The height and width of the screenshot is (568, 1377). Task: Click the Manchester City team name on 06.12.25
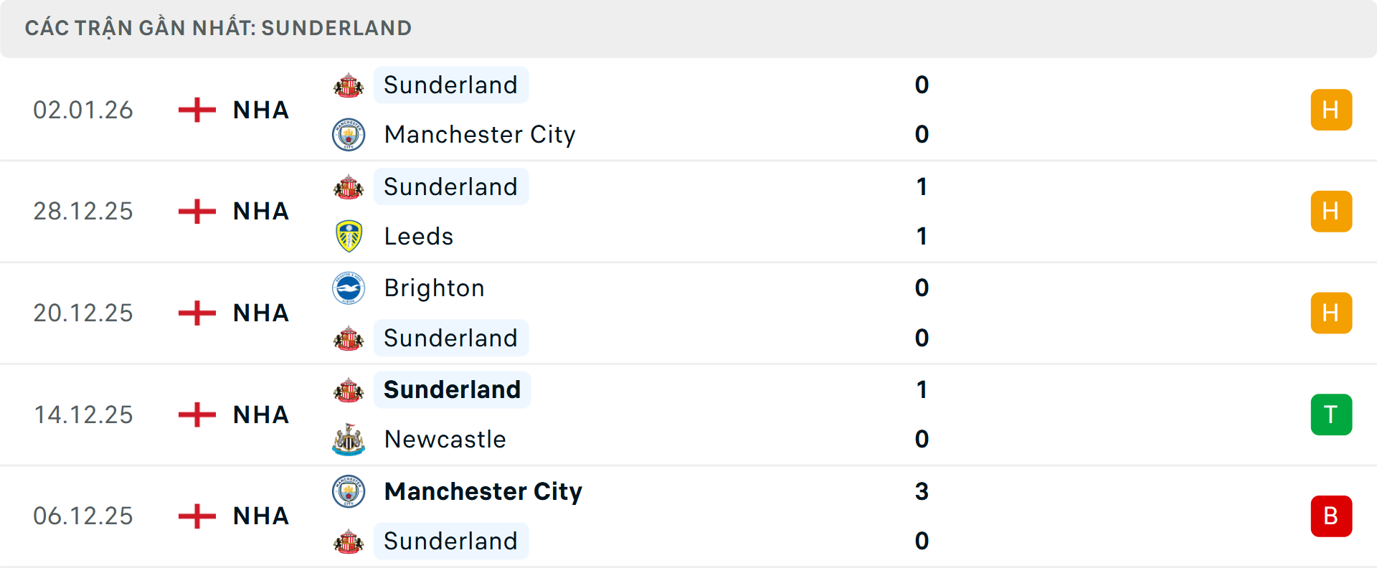point(483,492)
